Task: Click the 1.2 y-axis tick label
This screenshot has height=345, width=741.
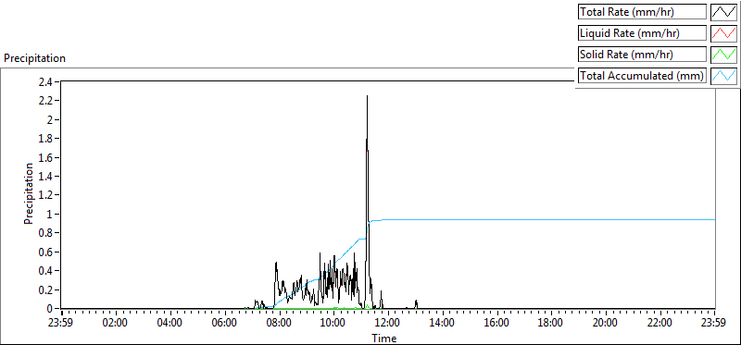Action: click(x=46, y=195)
